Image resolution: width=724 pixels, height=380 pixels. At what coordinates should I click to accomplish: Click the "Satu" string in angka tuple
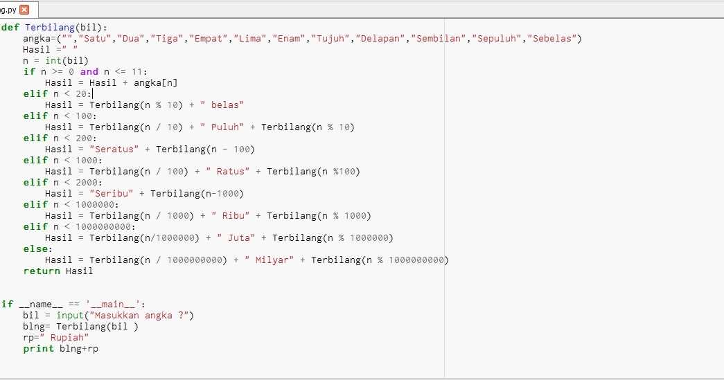[95, 38]
